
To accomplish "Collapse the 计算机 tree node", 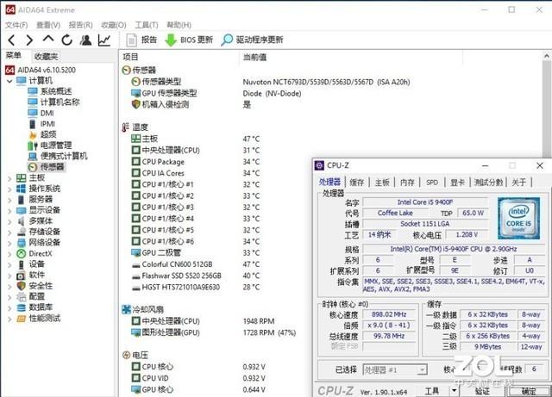I will pos(9,81).
